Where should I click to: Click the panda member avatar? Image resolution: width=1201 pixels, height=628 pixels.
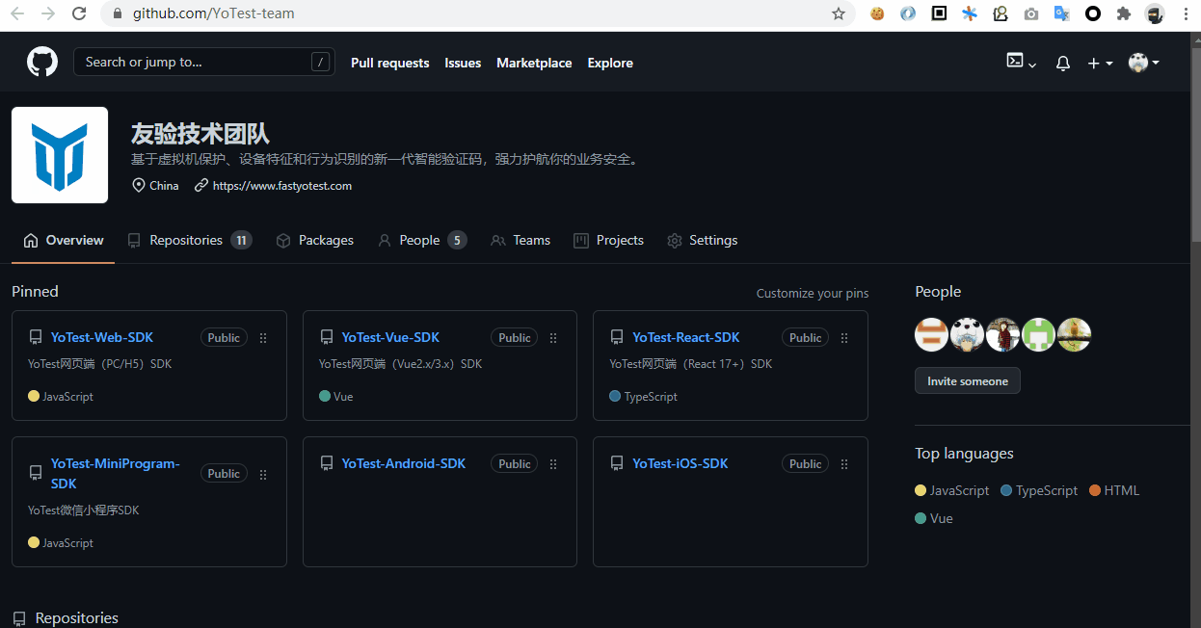pos(967,335)
